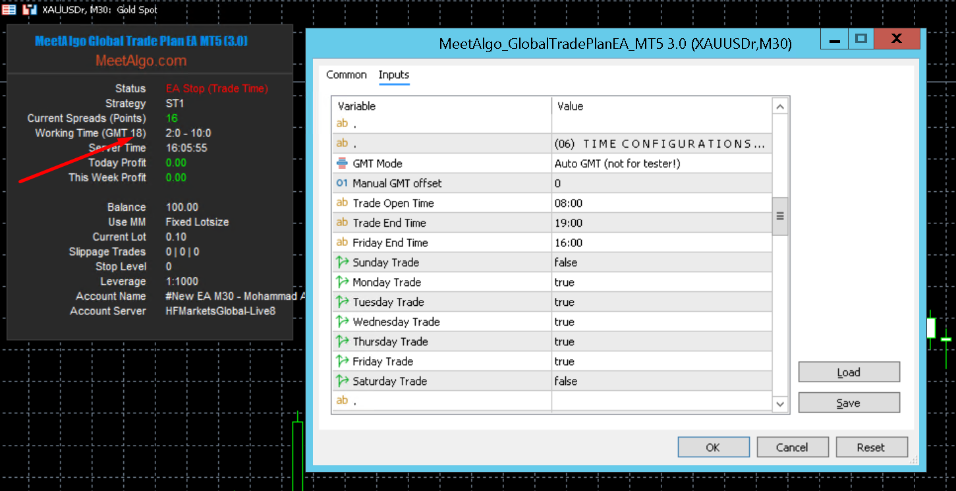956x491 pixels.
Task: Click the Cancel button
Action: 792,448
